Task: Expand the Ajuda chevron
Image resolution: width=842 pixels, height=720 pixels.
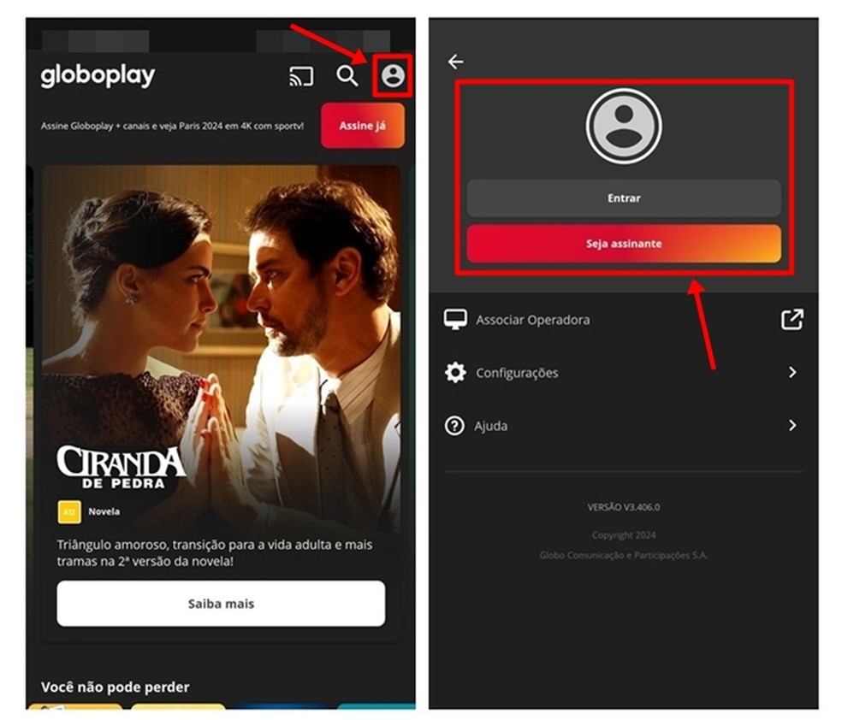Action: click(x=792, y=425)
